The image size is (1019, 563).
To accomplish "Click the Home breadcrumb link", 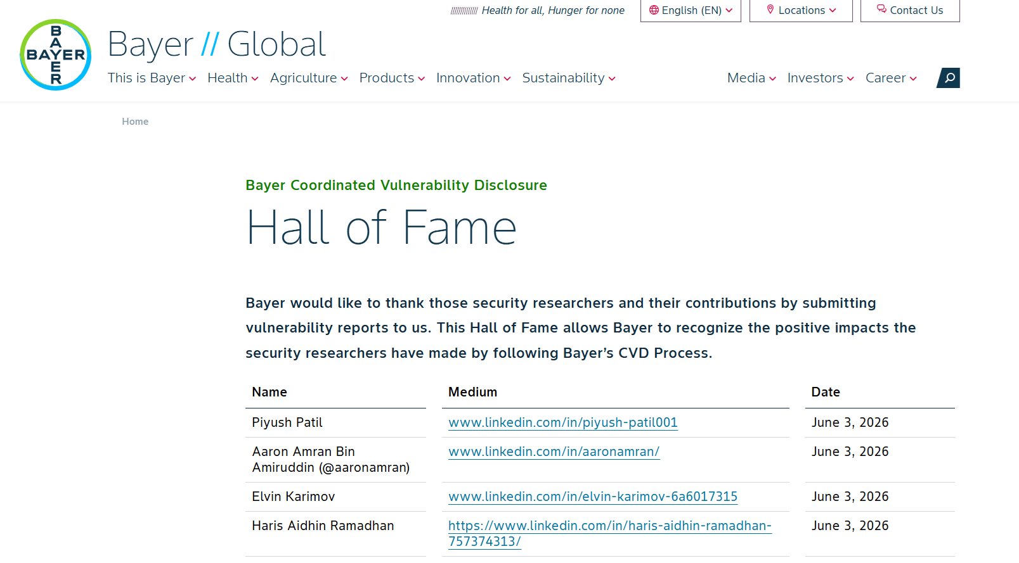I will pos(135,122).
